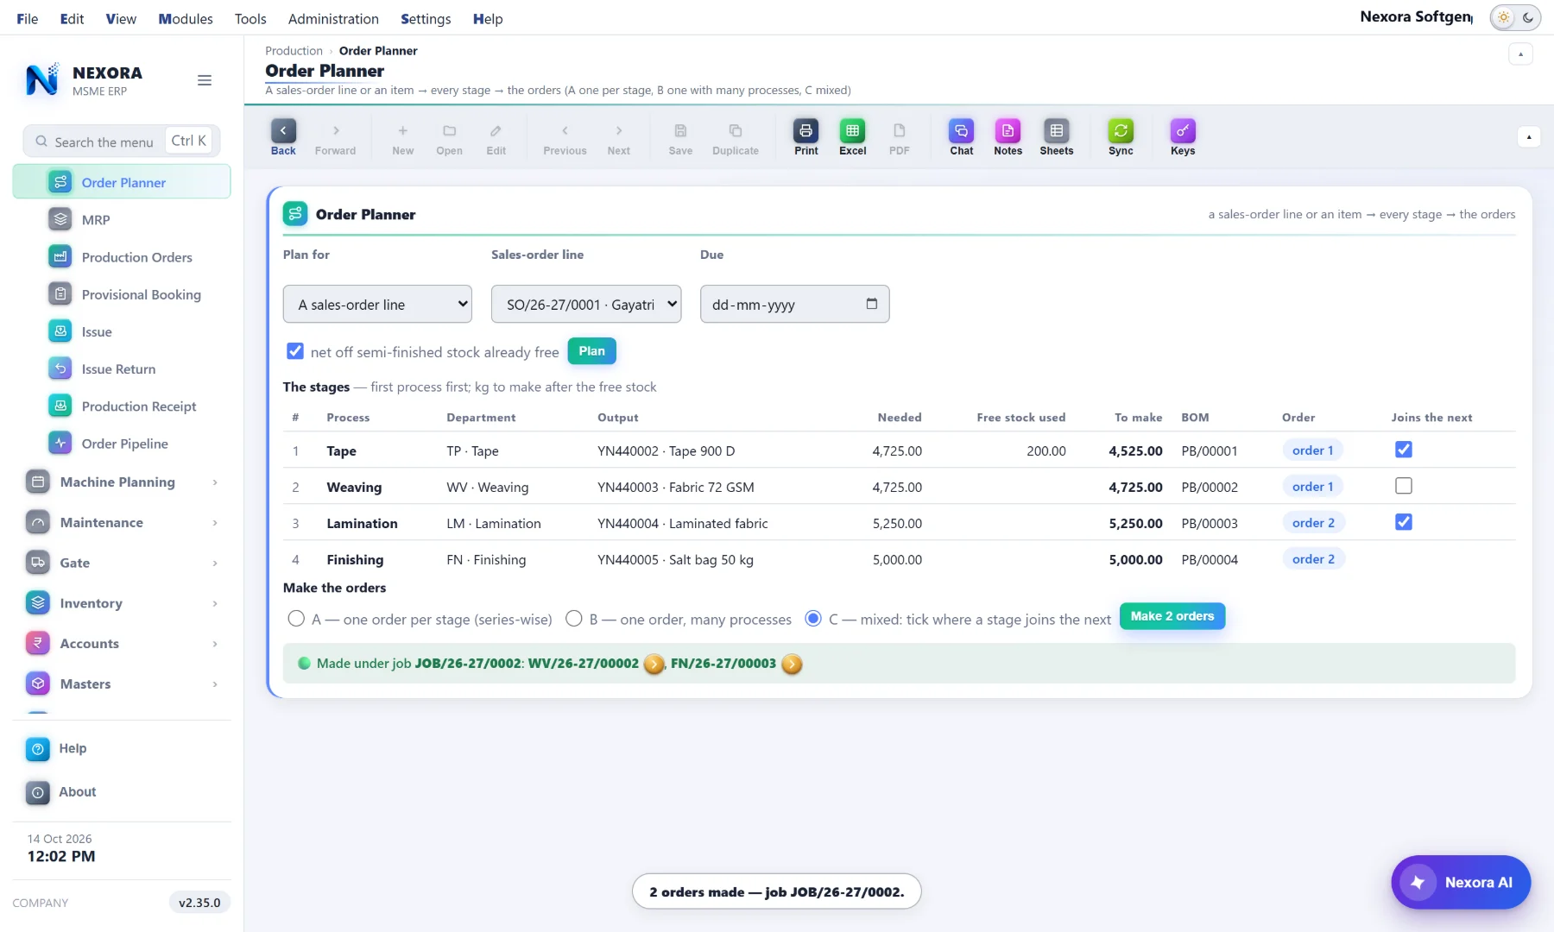Open FN/26-27/00003 order arrow icon

click(x=792, y=664)
